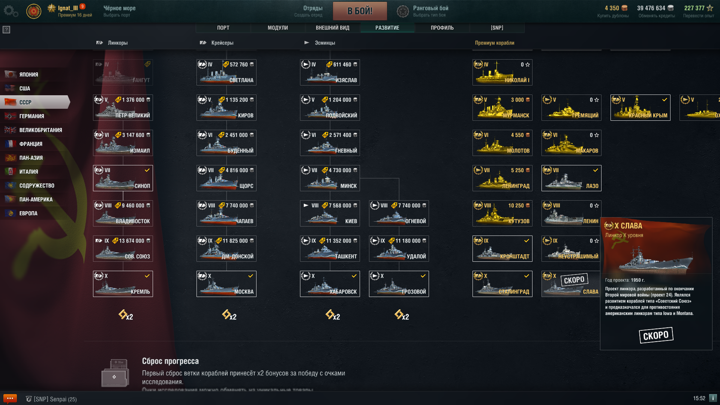
Task: Click Купить дублоны link
Action: point(613,16)
